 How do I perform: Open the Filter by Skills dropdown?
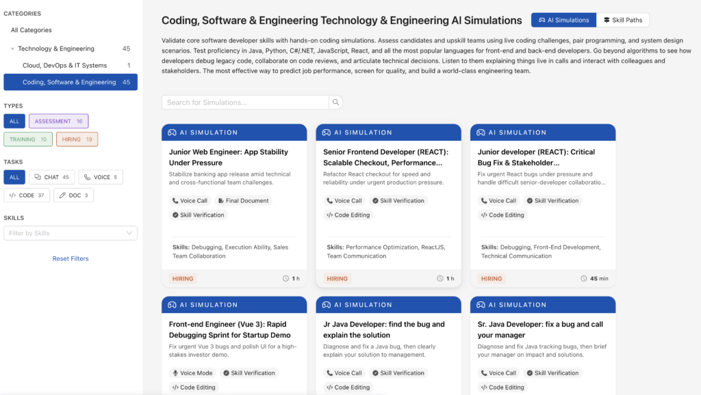pos(70,233)
